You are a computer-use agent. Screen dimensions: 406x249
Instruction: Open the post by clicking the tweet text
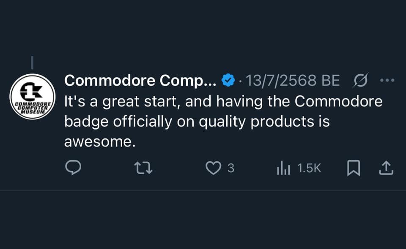[x=223, y=122]
